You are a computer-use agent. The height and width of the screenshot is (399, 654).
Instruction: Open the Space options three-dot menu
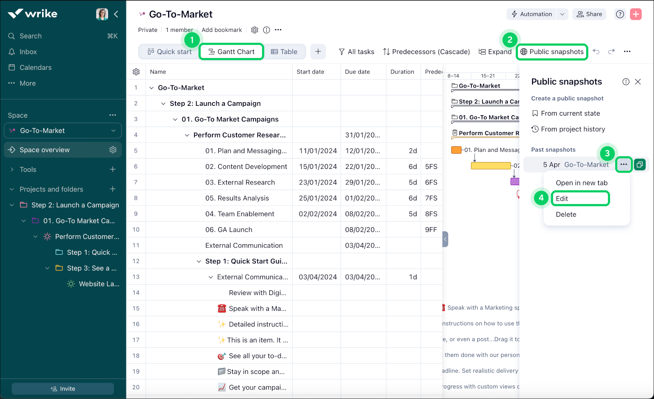click(113, 115)
